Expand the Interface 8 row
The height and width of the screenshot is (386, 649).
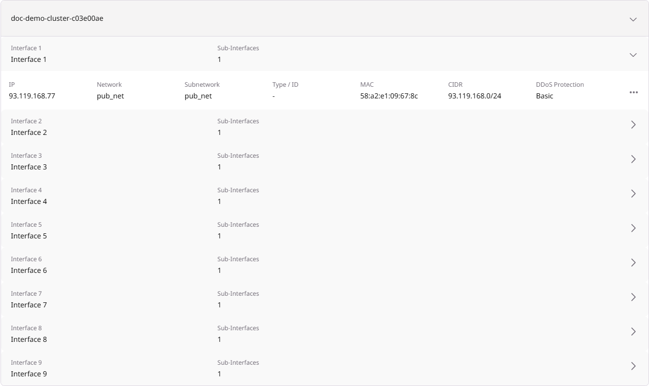click(x=633, y=332)
